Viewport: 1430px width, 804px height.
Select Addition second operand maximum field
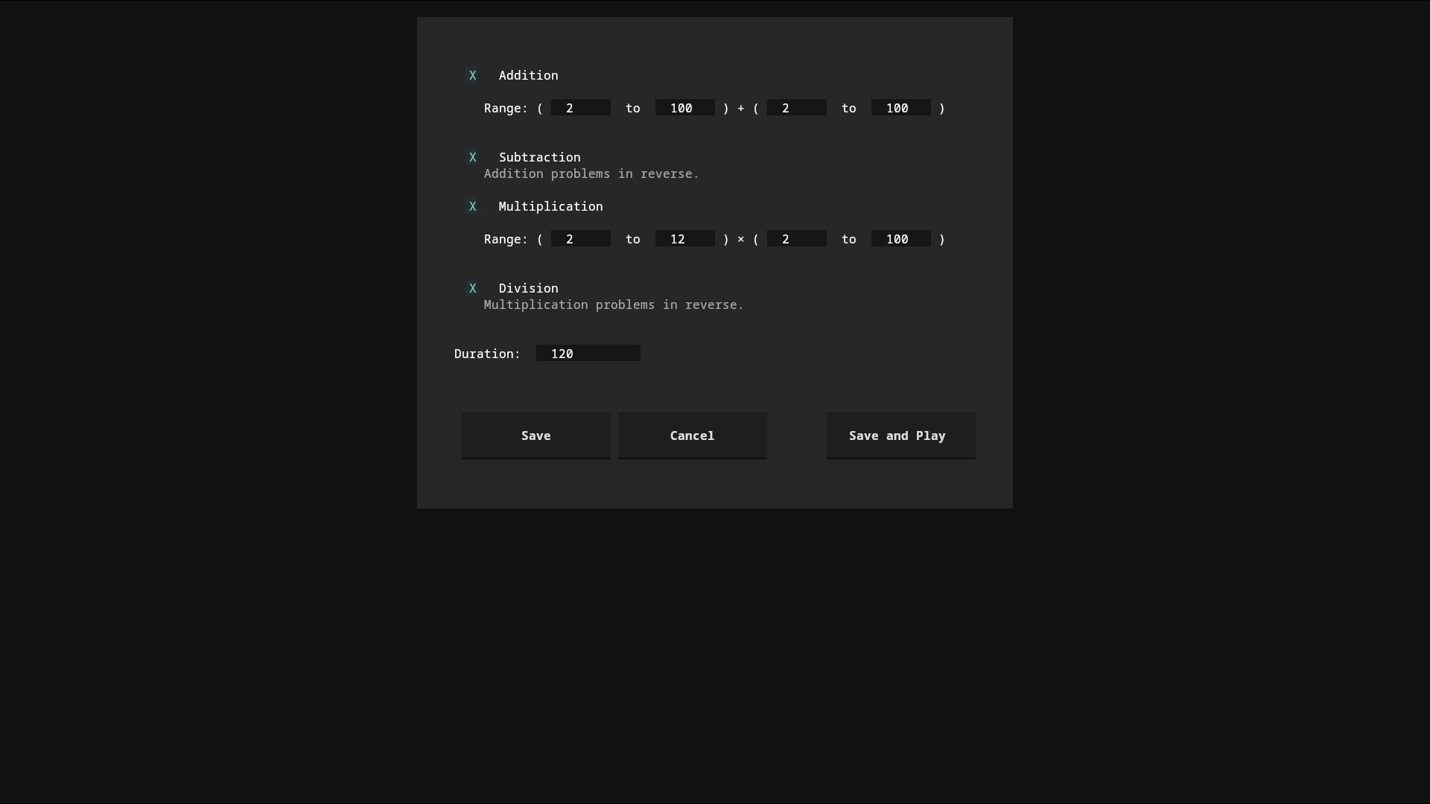tap(901, 108)
